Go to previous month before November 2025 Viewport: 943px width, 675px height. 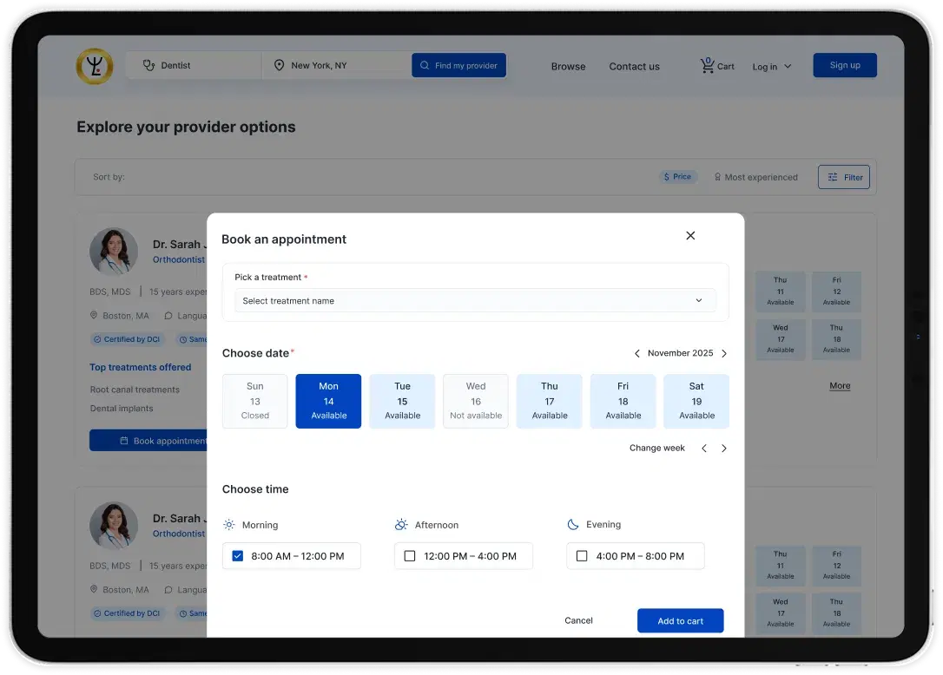636,353
